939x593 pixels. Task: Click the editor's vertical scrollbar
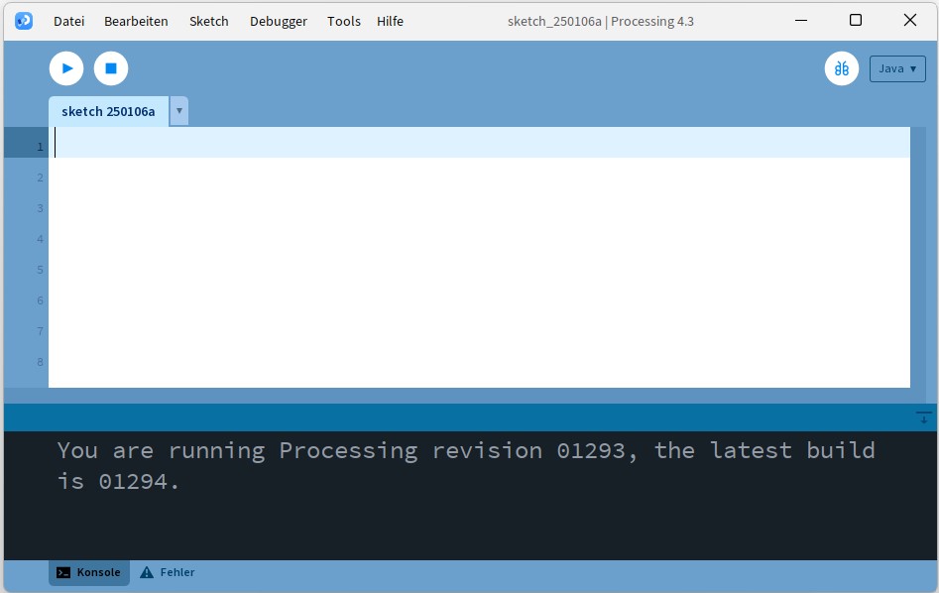pos(918,258)
